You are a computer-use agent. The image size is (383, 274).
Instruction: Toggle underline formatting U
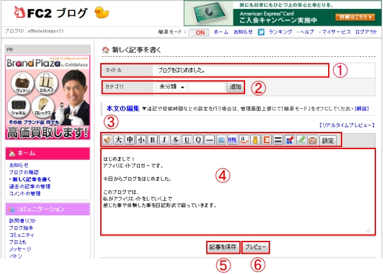click(187, 140)
